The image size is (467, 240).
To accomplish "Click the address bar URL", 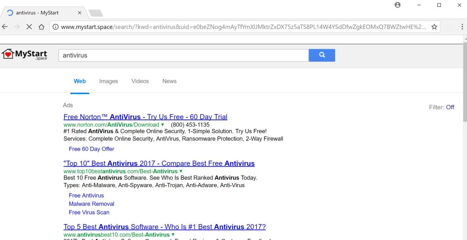I will [x=243, y=27].
